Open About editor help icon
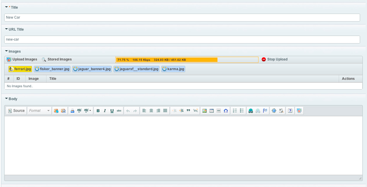This screenshot has height=187, width=367. coord(290,111)
